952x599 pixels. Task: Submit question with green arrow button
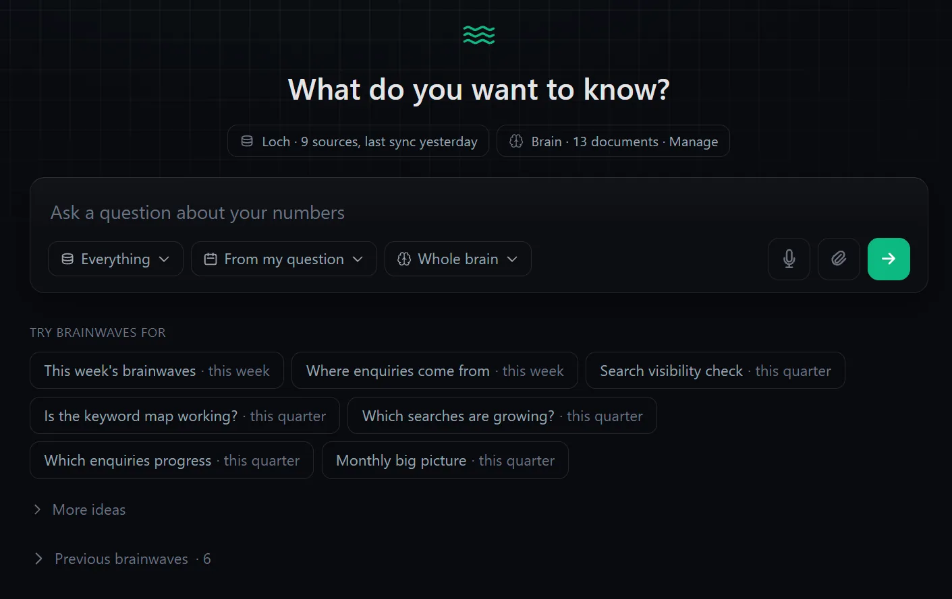(x=889, y=259)
